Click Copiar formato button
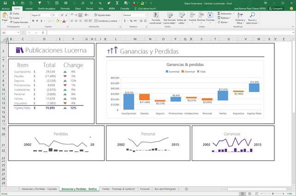296x196 pixels. [x=18, y=22]
